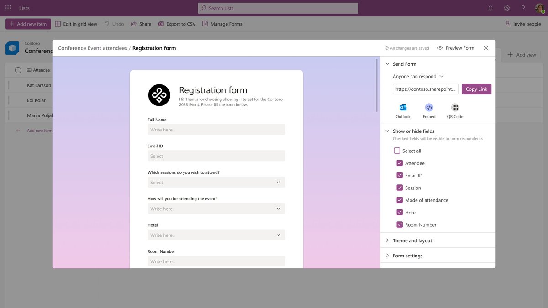548x308 pixels.
Task: Click the Copy Link button
Action: 476,89
